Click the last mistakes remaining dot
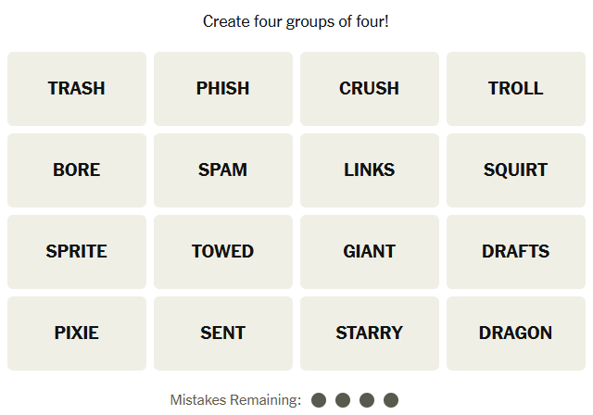The width and height of the screenshot is (593, 415). (391, 400)
